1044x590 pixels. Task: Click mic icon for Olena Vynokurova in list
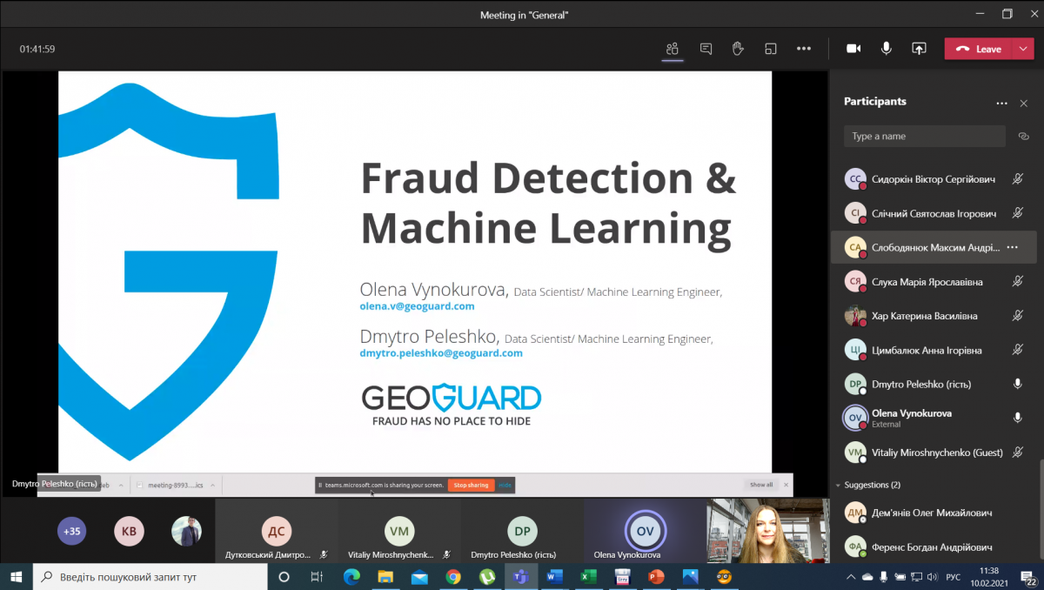(x=1017, y=418)
